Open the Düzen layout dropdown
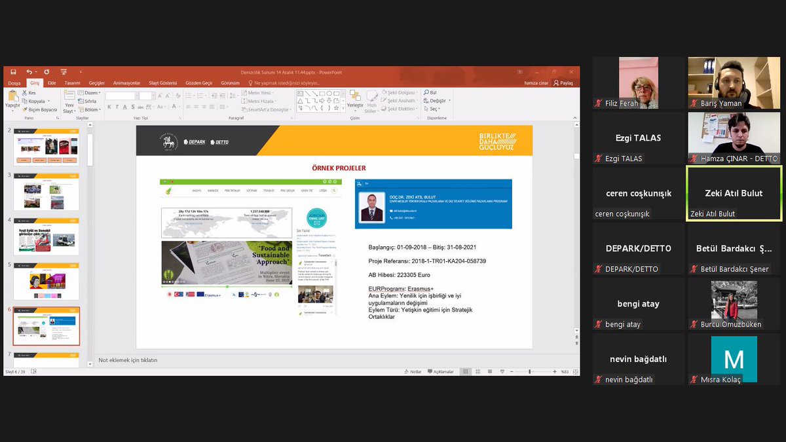The image size is (786, 442). (x=88, y=92)
